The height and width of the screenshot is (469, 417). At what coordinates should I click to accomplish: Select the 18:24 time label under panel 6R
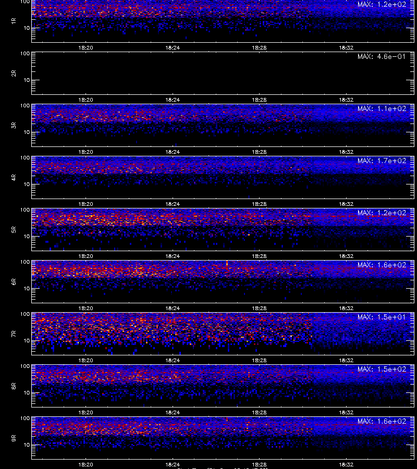point(173,308)
